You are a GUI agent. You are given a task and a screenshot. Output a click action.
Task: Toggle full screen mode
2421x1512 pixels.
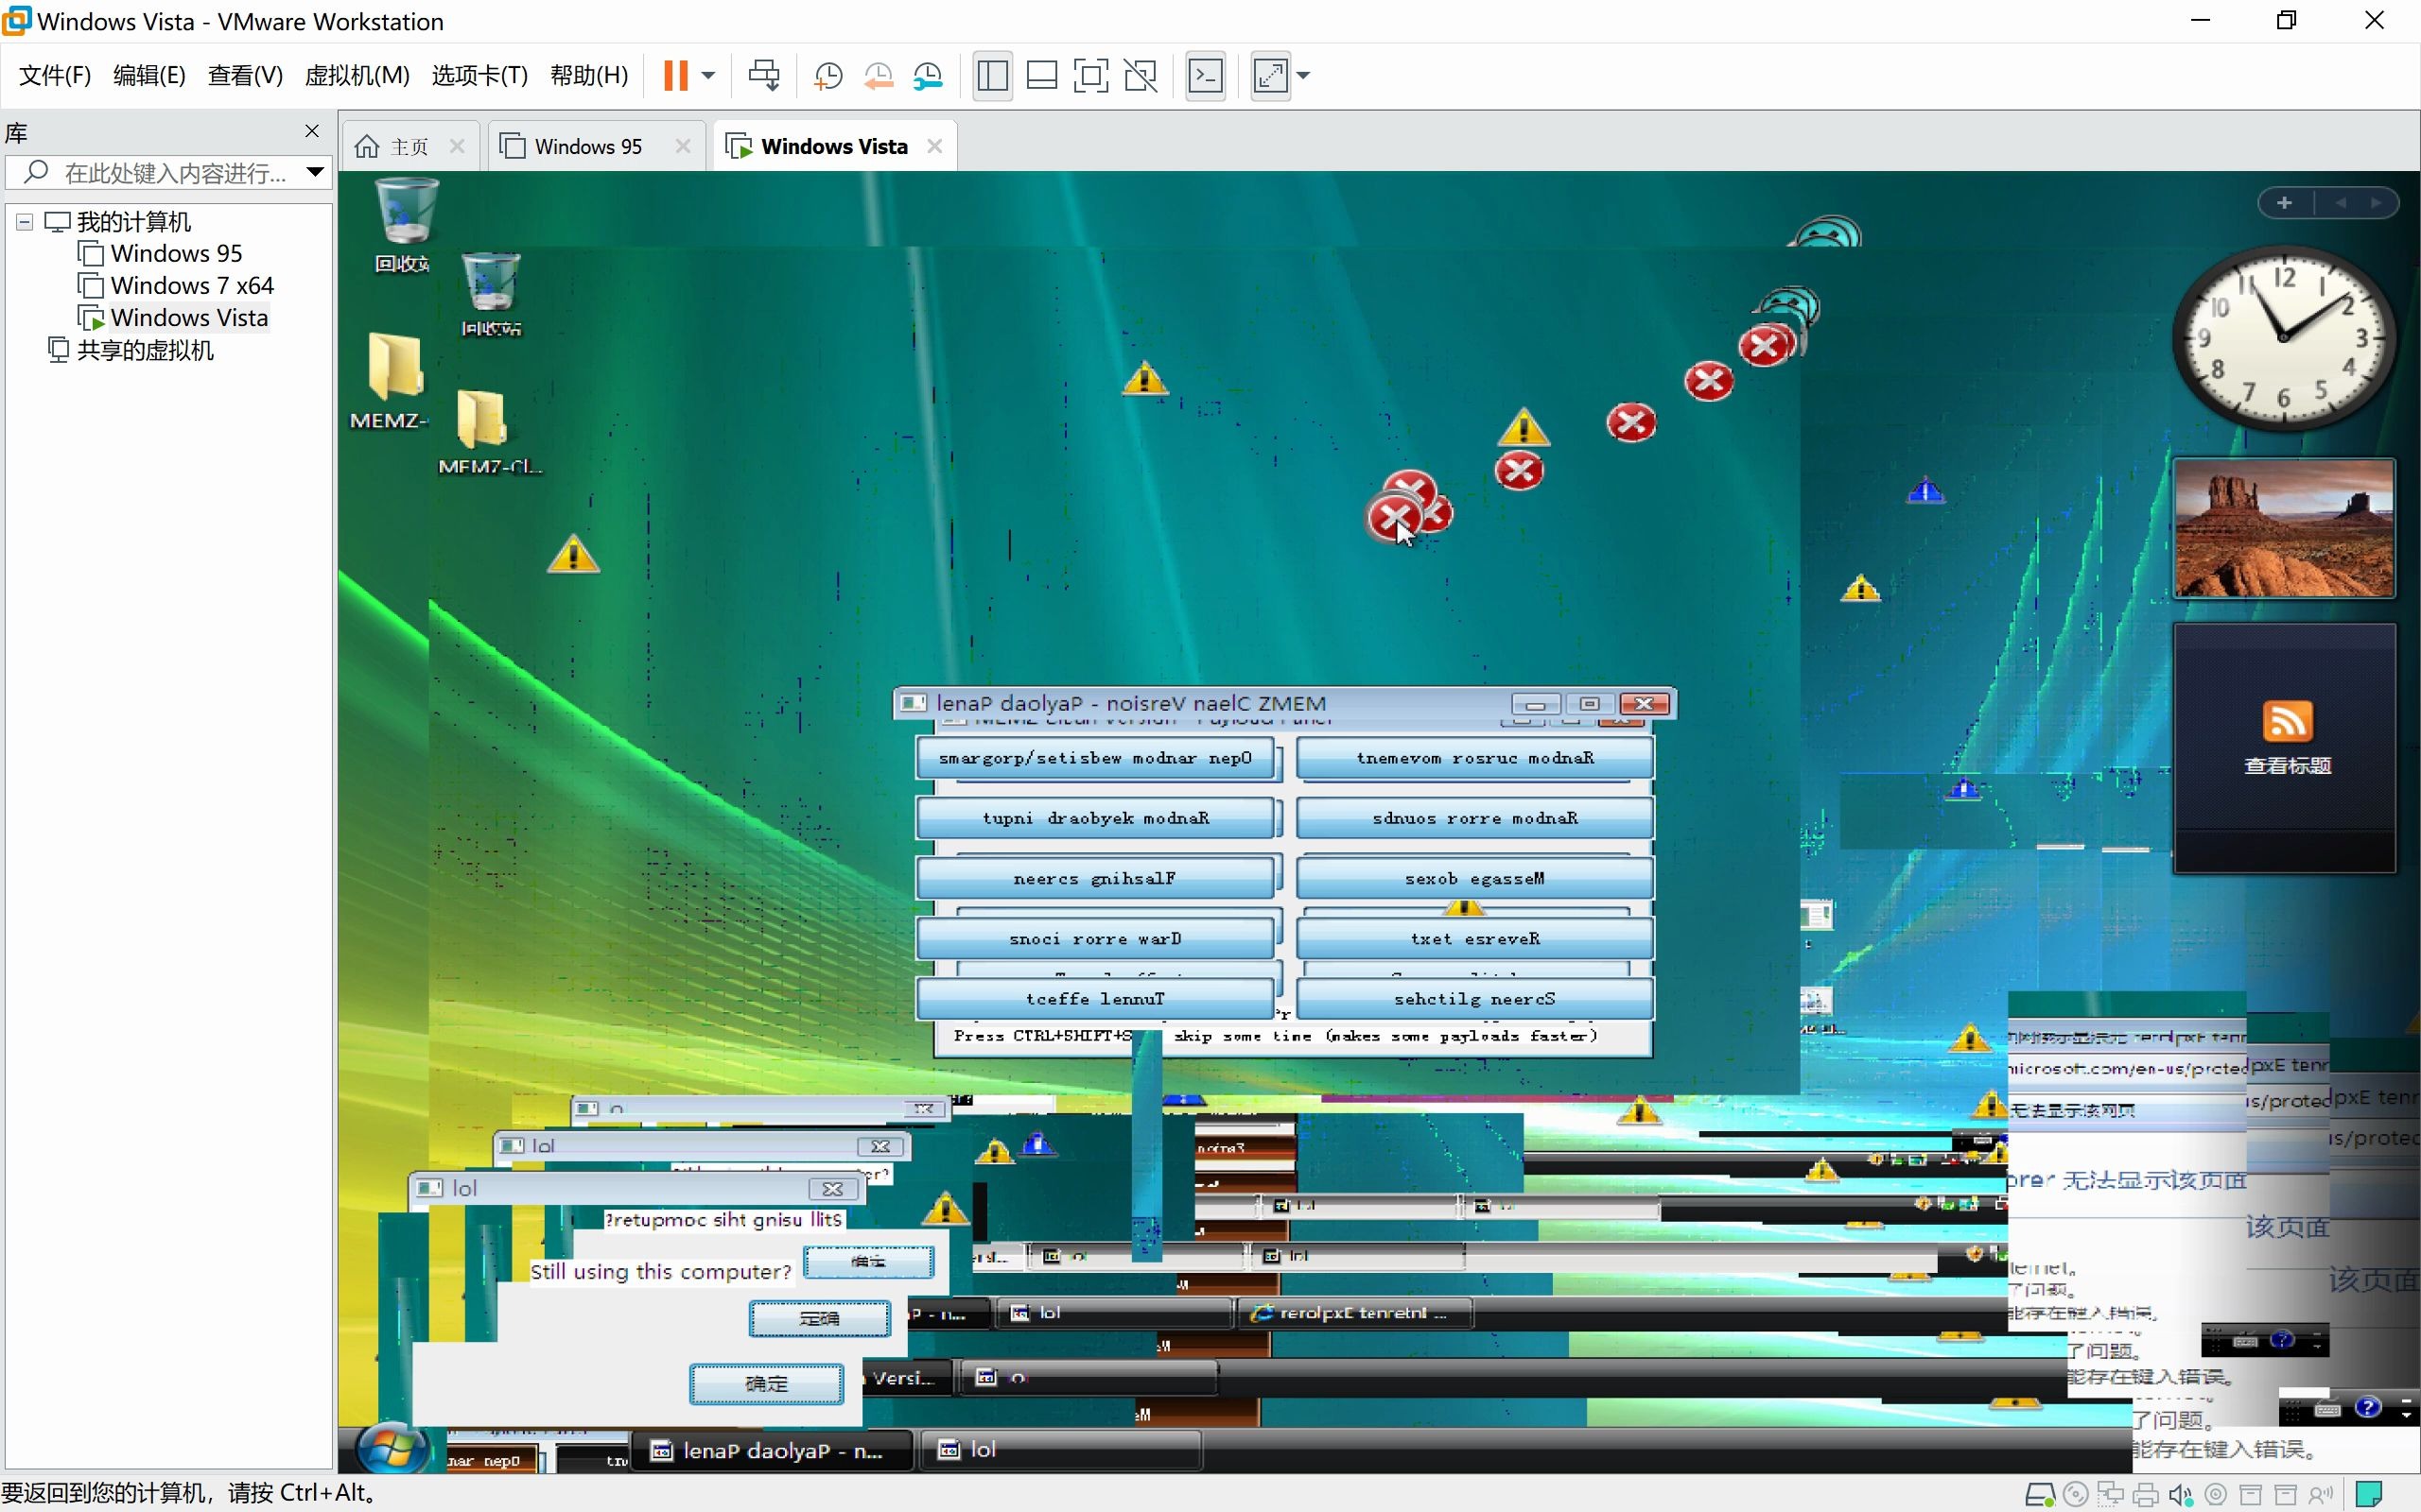pyautogui.click(x=1091, y=76)
